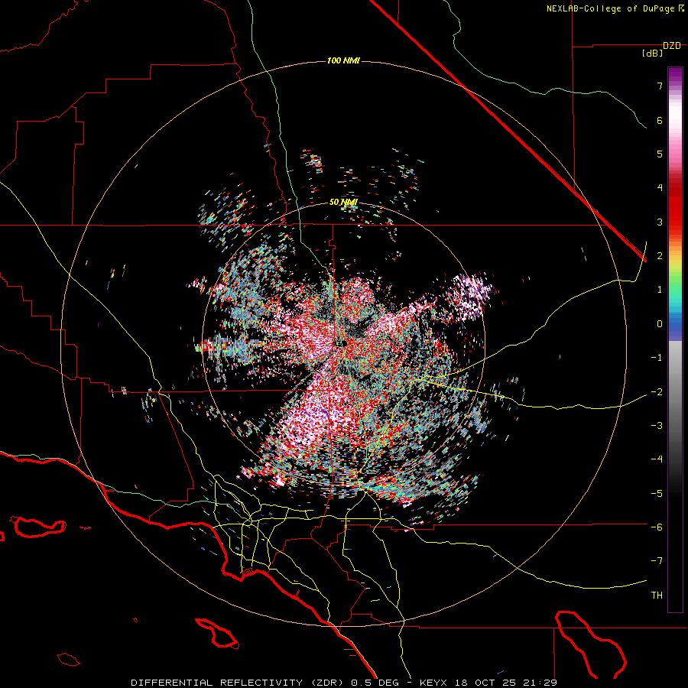This screenshot has height=688, width=688.
Task: Click the 5 value on the color scale
Action: click(660, 154)
